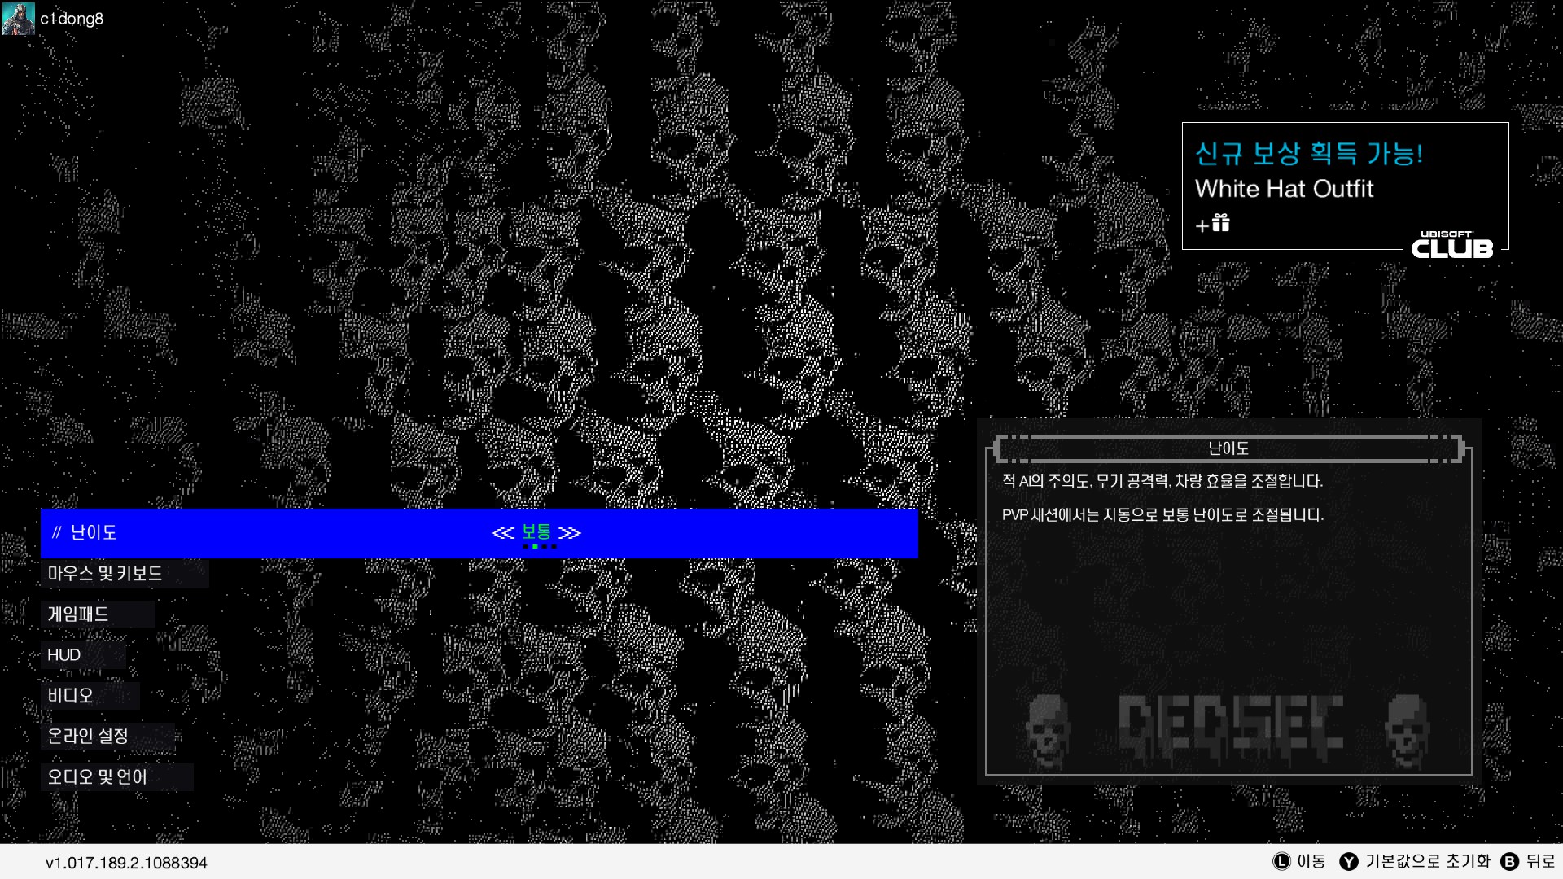
Task: Lower difficulty with the left double arrow
Action: pyautogui.click(x=503, y=533)
